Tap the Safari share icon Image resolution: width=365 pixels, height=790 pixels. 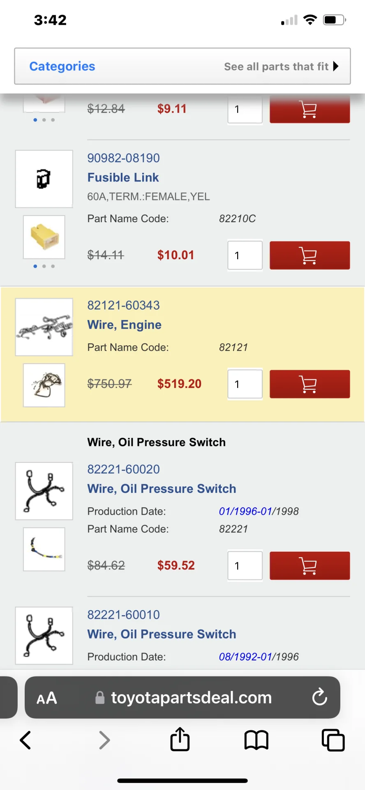click(x=180, y=739)
